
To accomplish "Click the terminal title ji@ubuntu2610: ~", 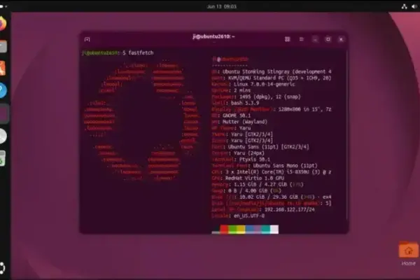I will tap(213, 36).
